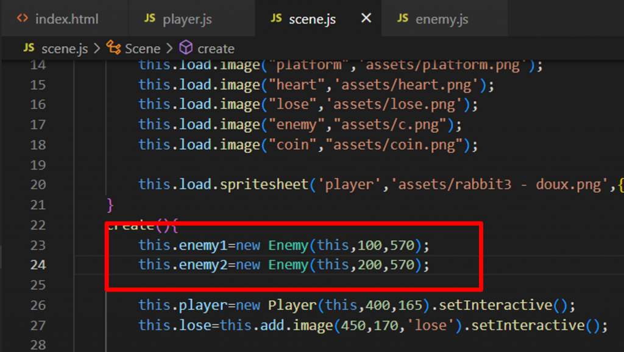Click the spritesheet method on line 20
Viewport: 624px width, 352px height.
264,185
